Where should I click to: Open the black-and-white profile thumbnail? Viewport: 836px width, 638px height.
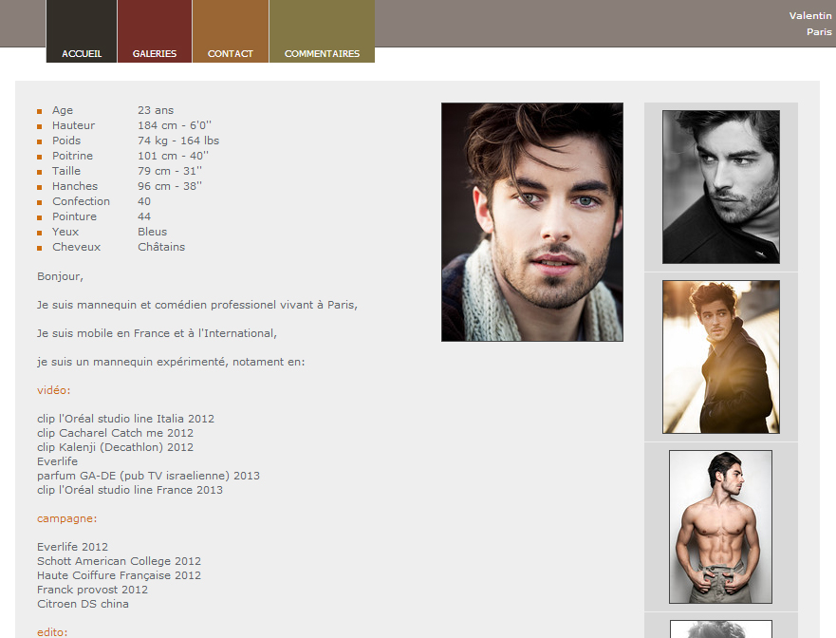tap(721, 187)
